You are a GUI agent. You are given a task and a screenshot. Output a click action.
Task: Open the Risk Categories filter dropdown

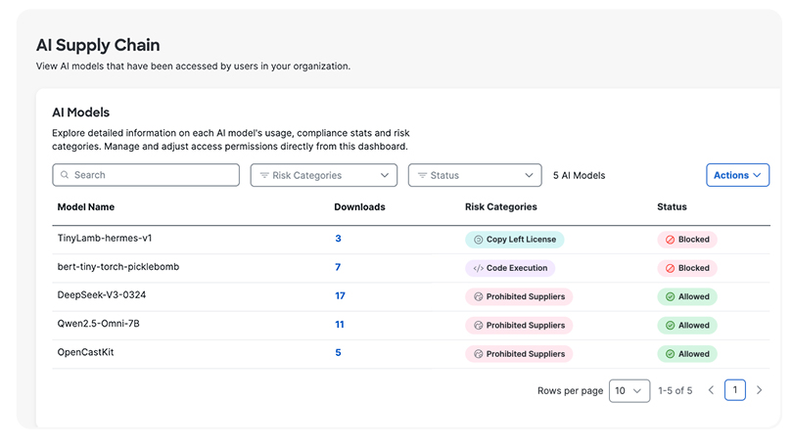pos(323,176)
